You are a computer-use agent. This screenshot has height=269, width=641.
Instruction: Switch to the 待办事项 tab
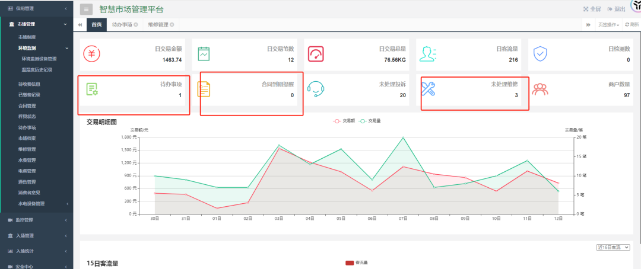click(x=125, y=24)
